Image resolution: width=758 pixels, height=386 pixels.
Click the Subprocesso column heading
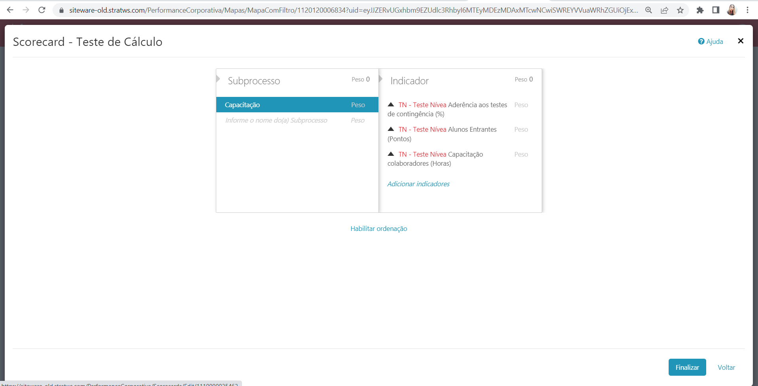254,81
